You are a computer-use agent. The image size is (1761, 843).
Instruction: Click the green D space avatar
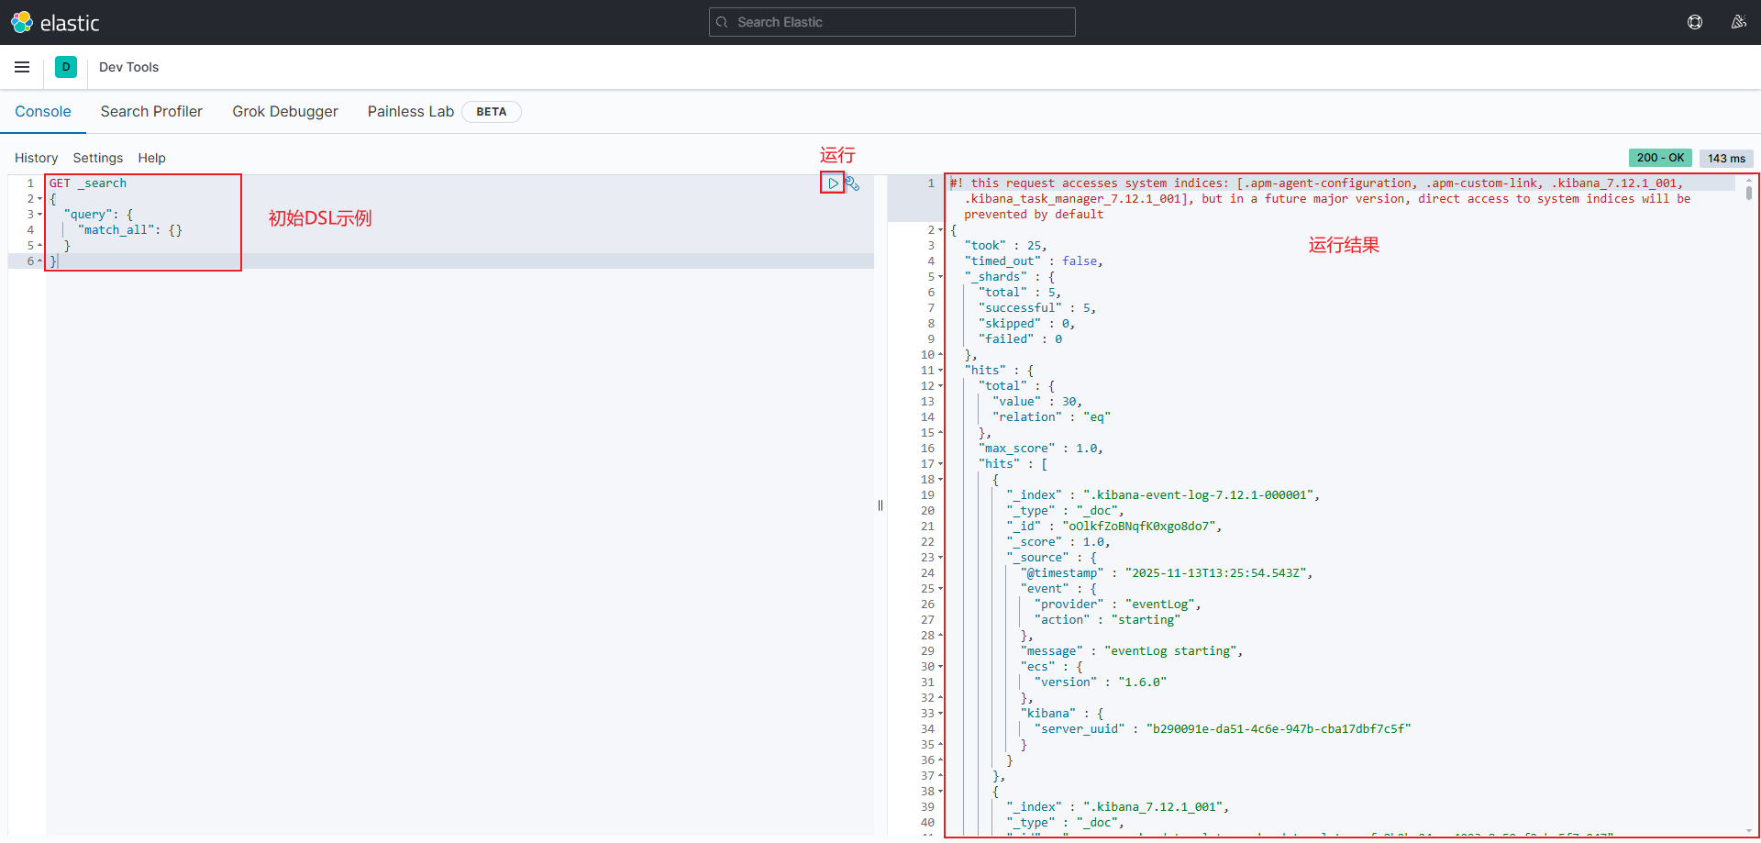66,67
